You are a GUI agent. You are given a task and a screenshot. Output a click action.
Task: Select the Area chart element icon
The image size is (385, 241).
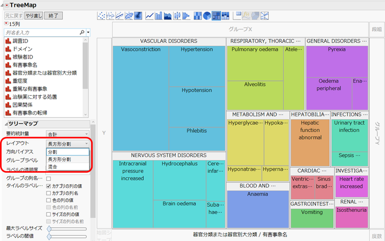168,16
